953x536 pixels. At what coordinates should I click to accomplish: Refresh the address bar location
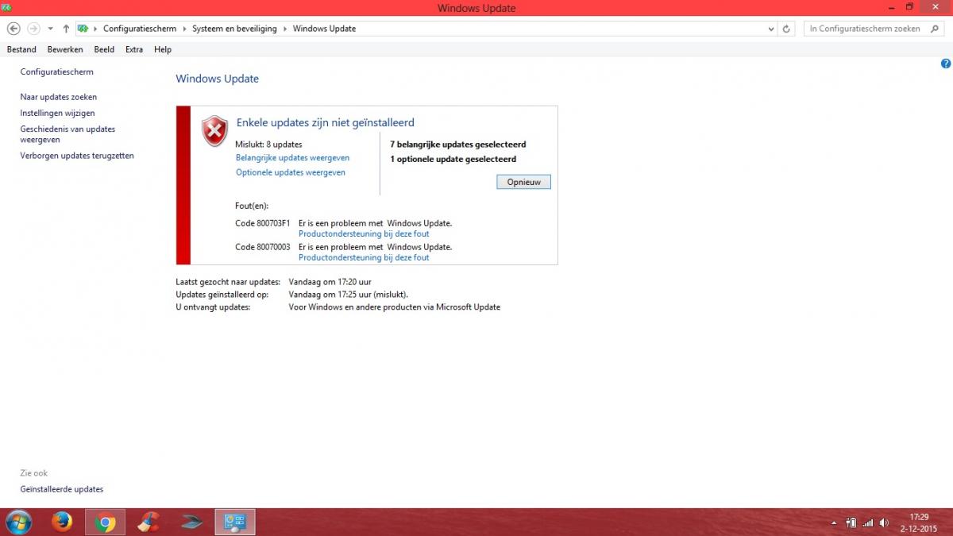[787, 29]
